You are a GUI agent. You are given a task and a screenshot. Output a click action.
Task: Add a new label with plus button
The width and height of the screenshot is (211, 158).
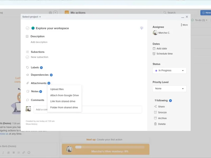(x=41, y=68)
